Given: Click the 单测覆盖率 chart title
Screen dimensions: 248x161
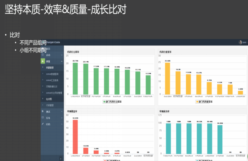Looking at the screenshot, I should [x=72, y=111].
